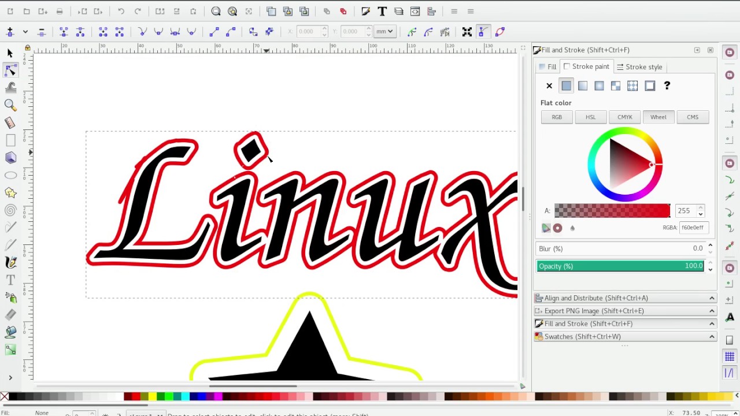Select the Selector arrow tool
This screenshot has width=740, height=416.
tap(10, 53)
